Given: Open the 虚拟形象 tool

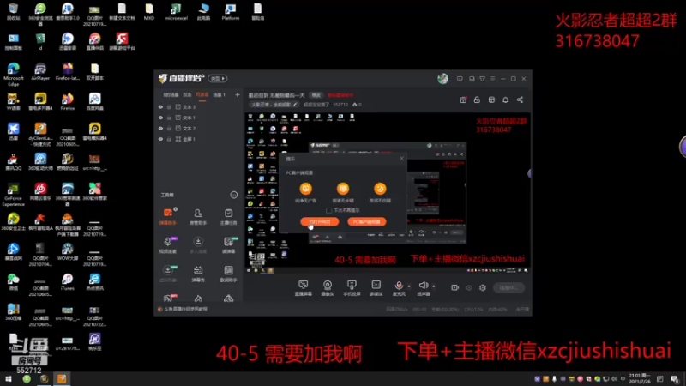Looking at the screenshot, I should coord(168,274).
